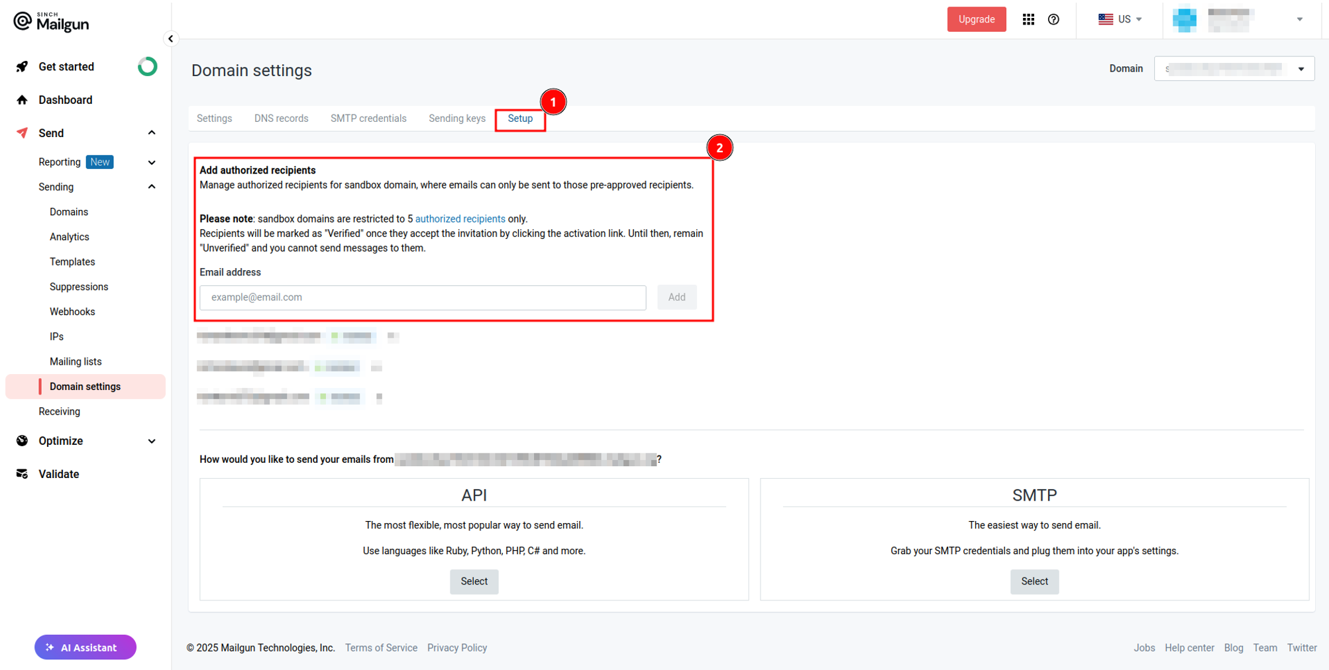1329x670 pixels.
Task: Choose Select under API
Action: tap(474, 581)
